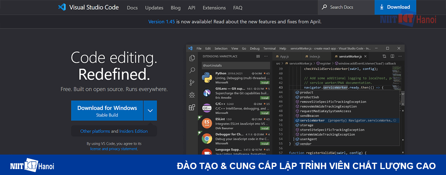This screenshot has height=175, width=446.
Task: Open the FAQ page
Action: (238, 7)
